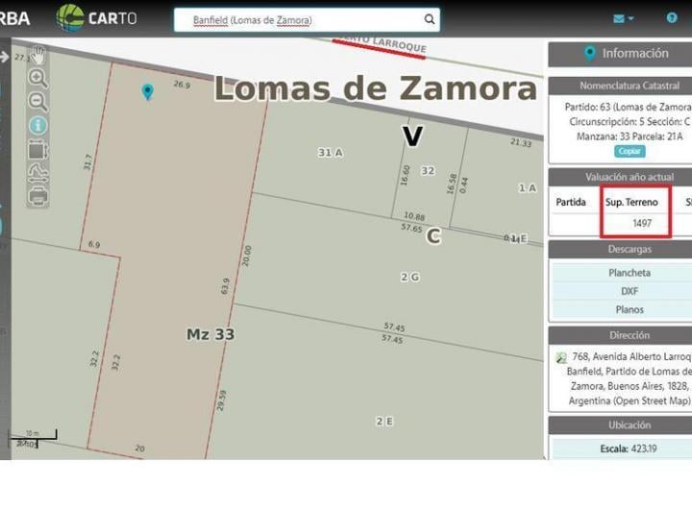Image resolution: width=692 pixels, height=511 pixels.
Task: Click the Manzana: 33 Parcela: 21A line
Action: [630, 136]
